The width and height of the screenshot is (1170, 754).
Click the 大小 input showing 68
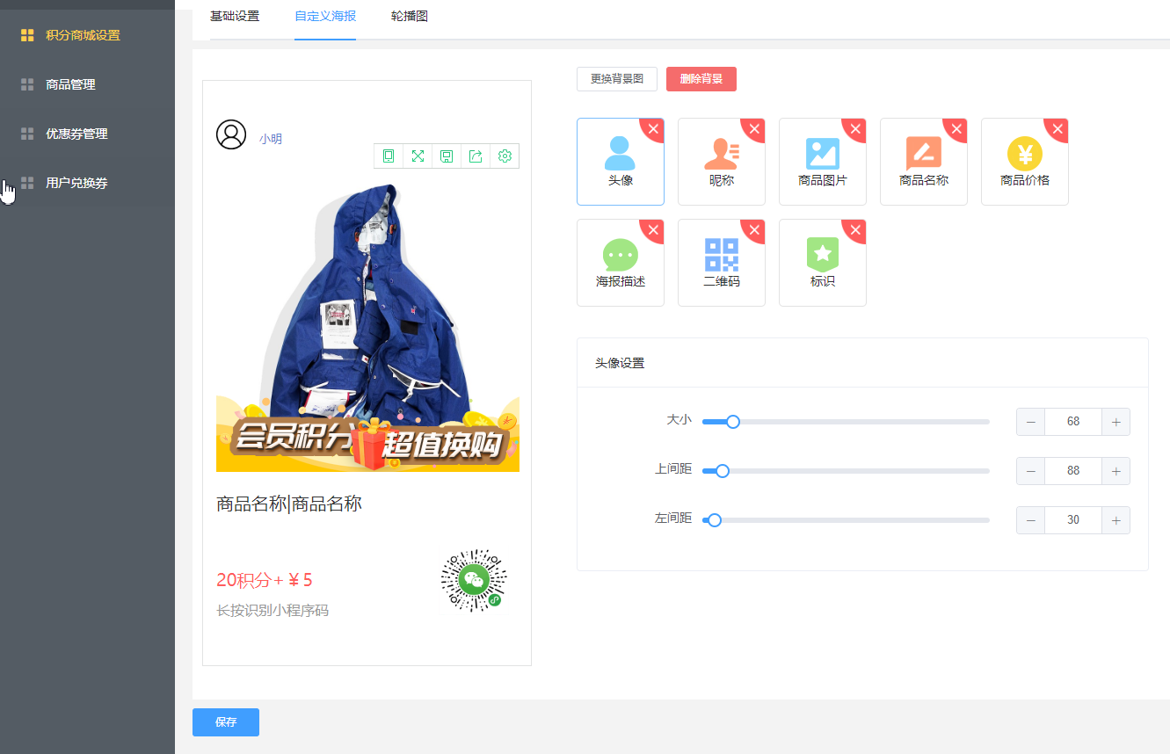point(1073,422)
